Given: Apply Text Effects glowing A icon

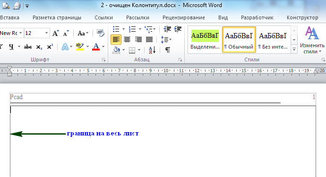Looking at the screenshot, I should (x=65, y=47).
